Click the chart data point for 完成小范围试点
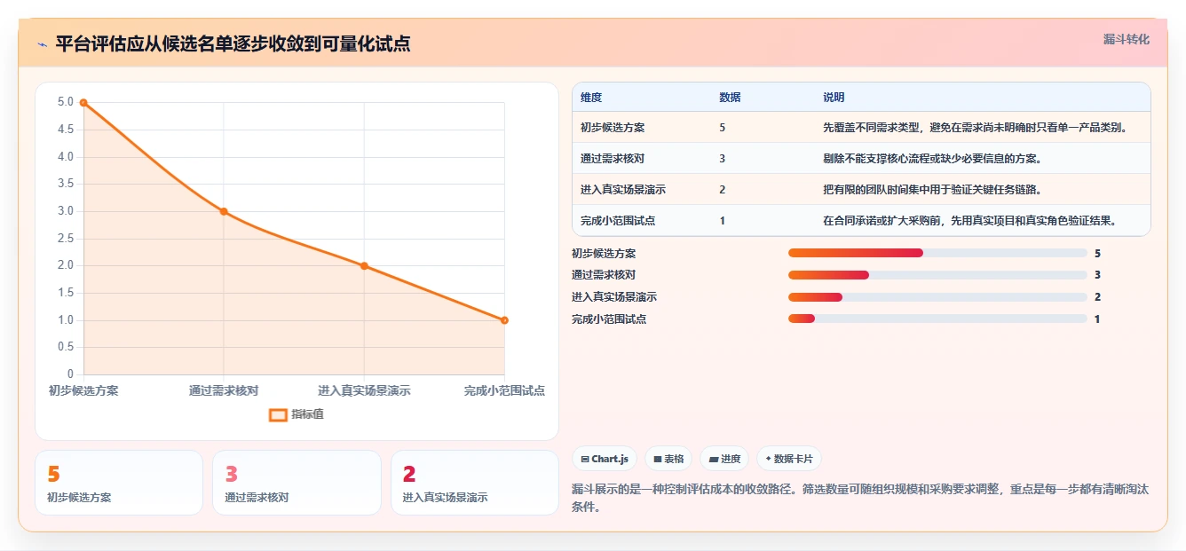Screen dimensions: 1186x551 (x=504, y=320)
